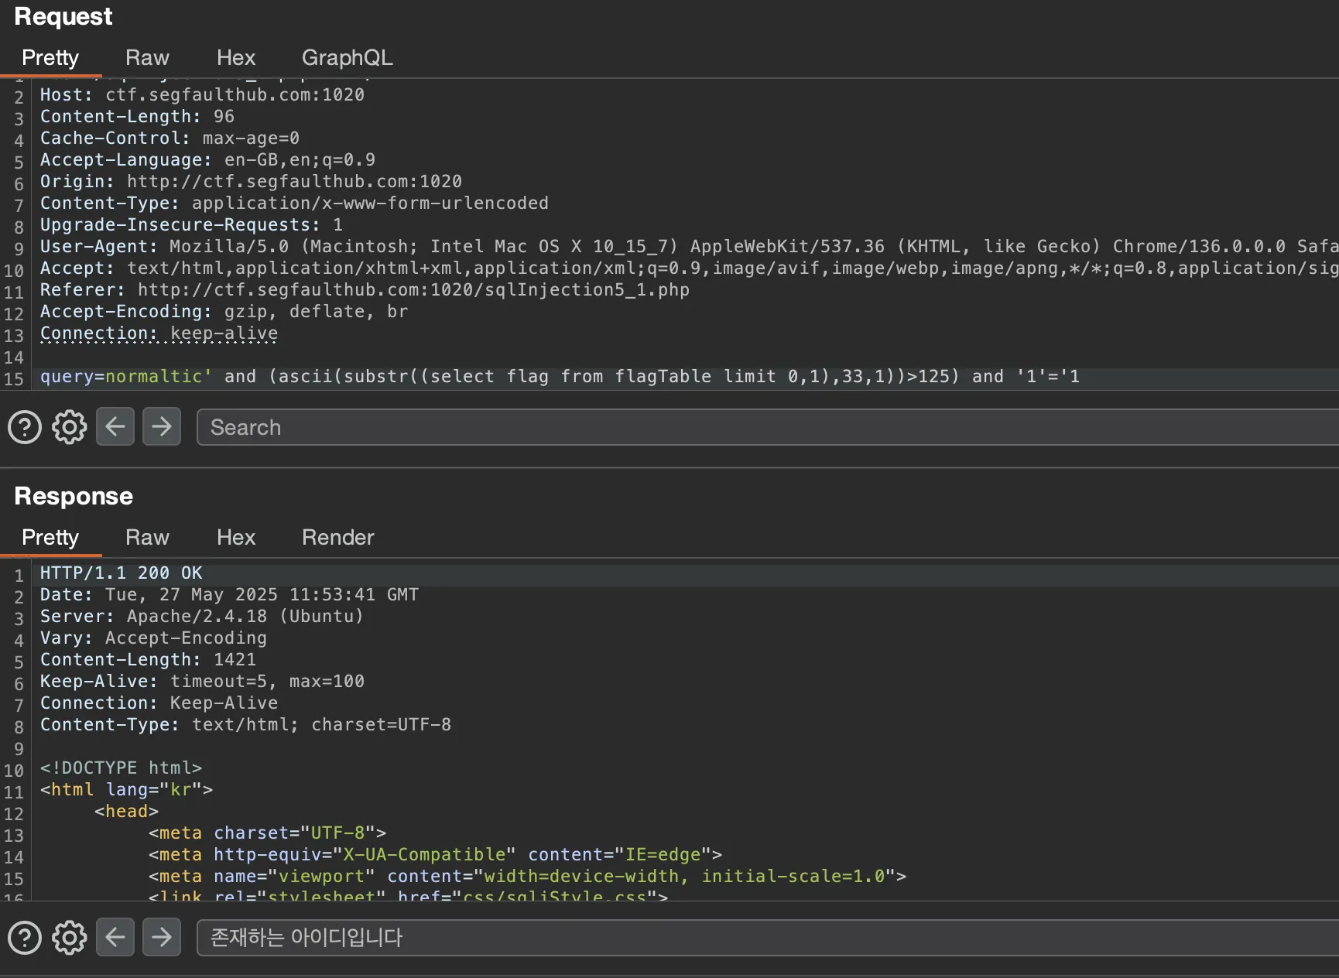
Task: Open the Response pane search settings gear
Action: click(x=70, y=938)
